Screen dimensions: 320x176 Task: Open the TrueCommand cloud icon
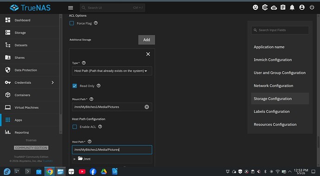274,8
